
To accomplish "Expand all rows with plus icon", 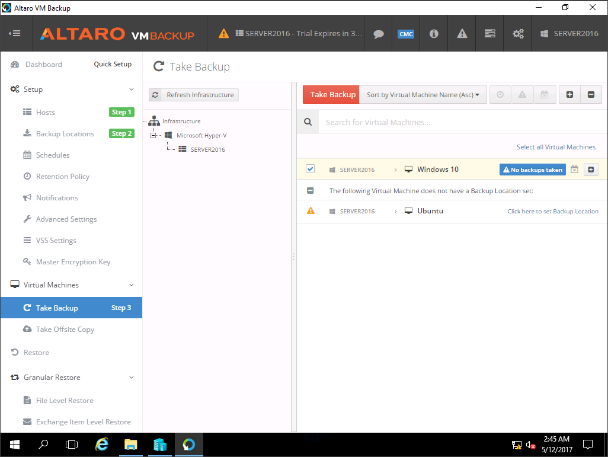I will pyautogui.click(x=569, y=95).
